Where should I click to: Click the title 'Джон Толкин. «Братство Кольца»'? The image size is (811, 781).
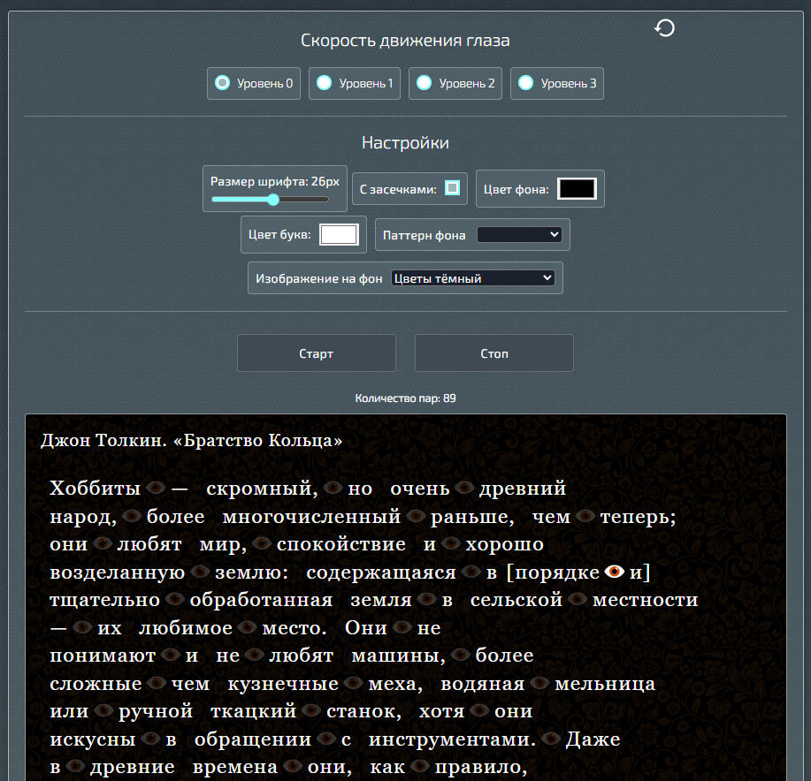191,440
